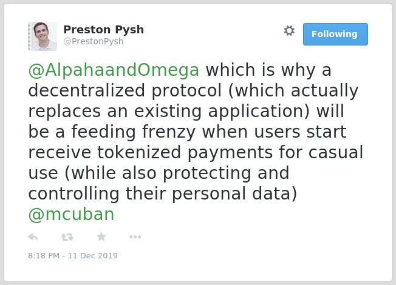Screen dimensions: 396x285
Task: Visit the Preston Pysh display name link
Action: click(103, 30)
